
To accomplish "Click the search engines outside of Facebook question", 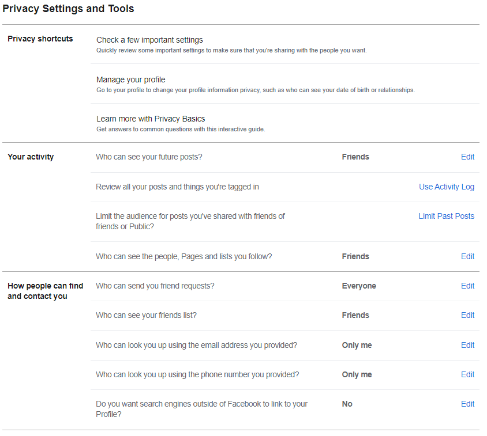I will click(x=201, y=409).
